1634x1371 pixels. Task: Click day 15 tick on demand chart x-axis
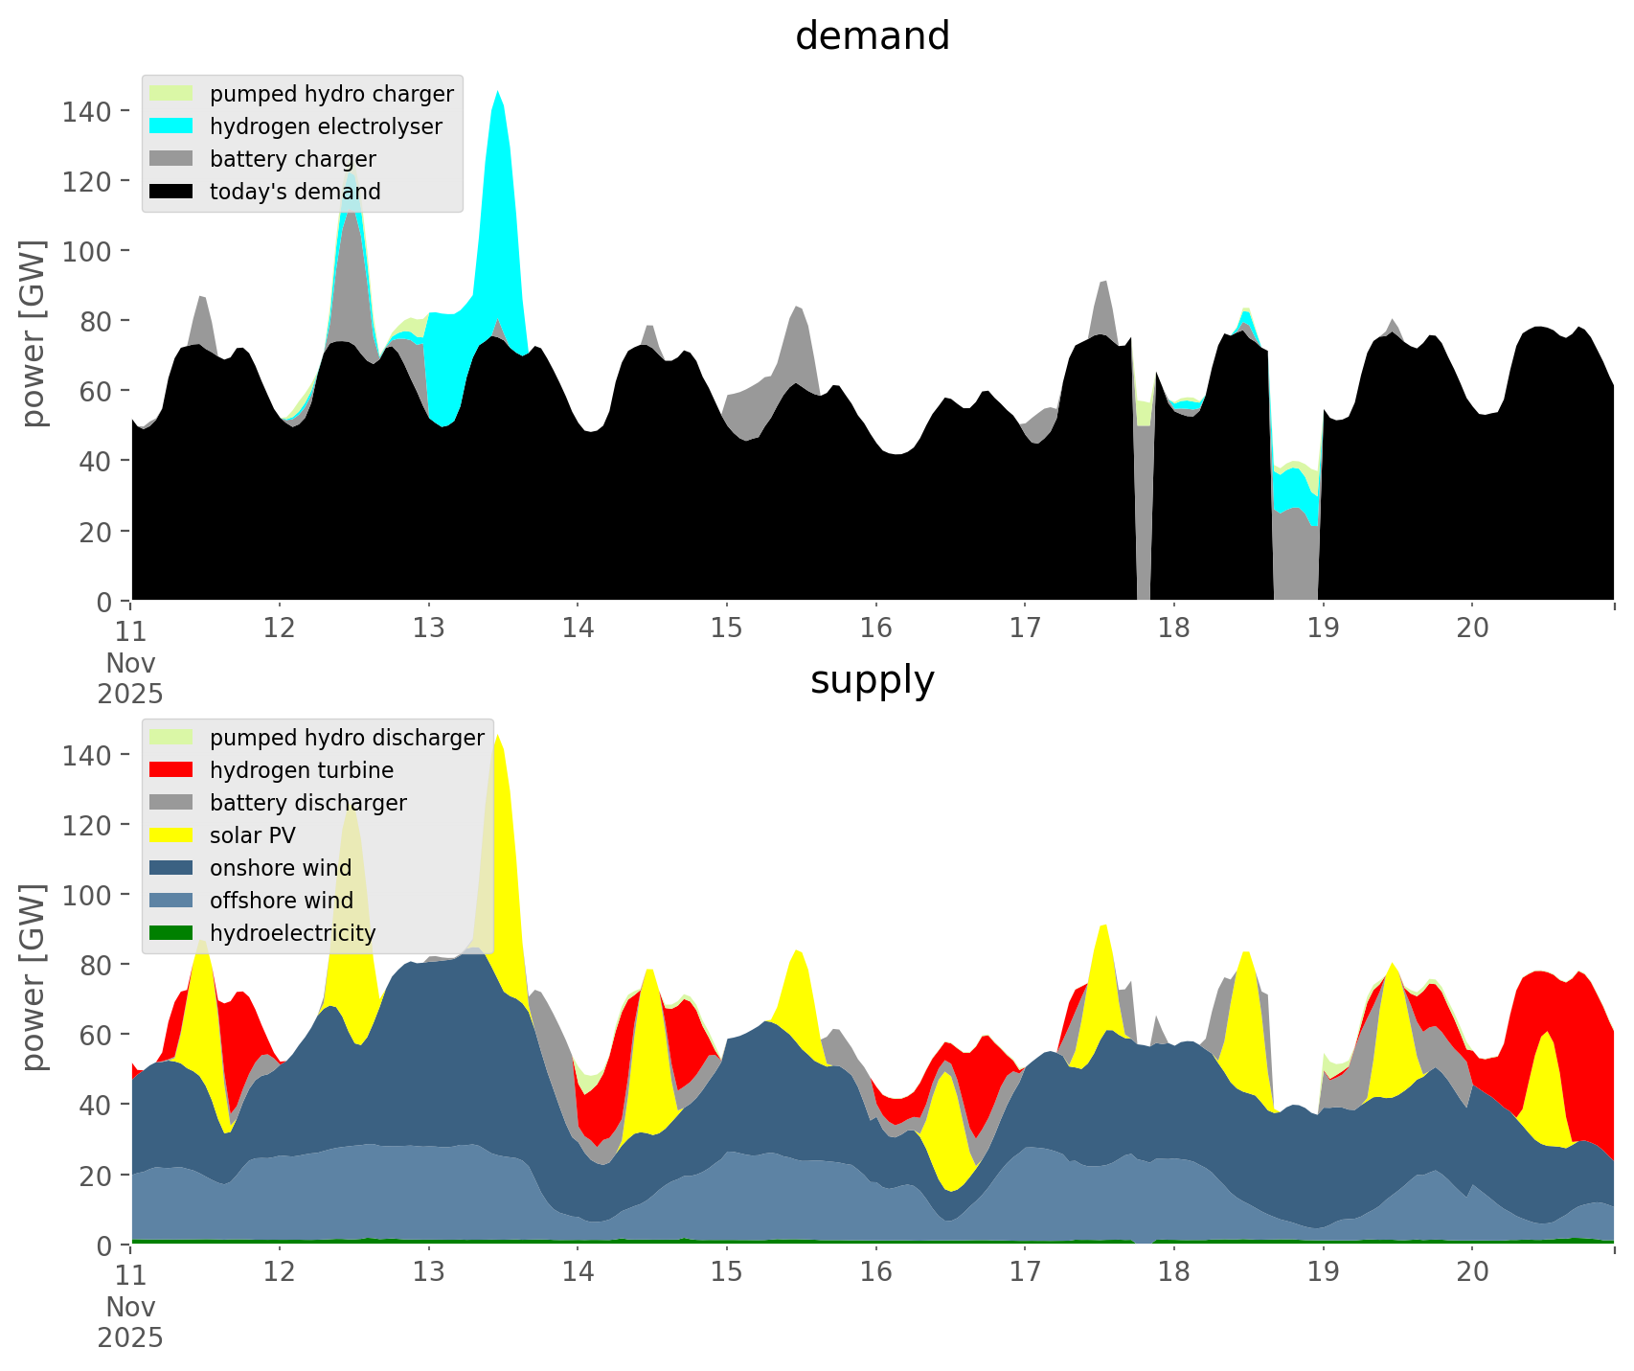[x=726, y=628]
